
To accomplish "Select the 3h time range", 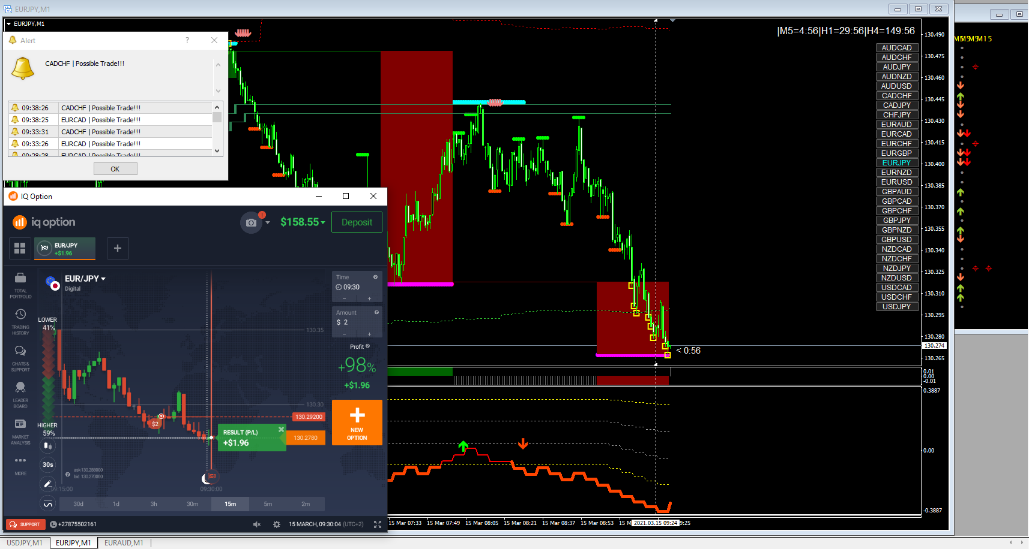I will (x=154, y=504).
